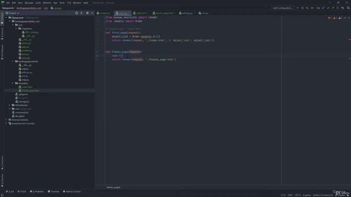Open the Pull Requests vertical tab

[2, 52]
